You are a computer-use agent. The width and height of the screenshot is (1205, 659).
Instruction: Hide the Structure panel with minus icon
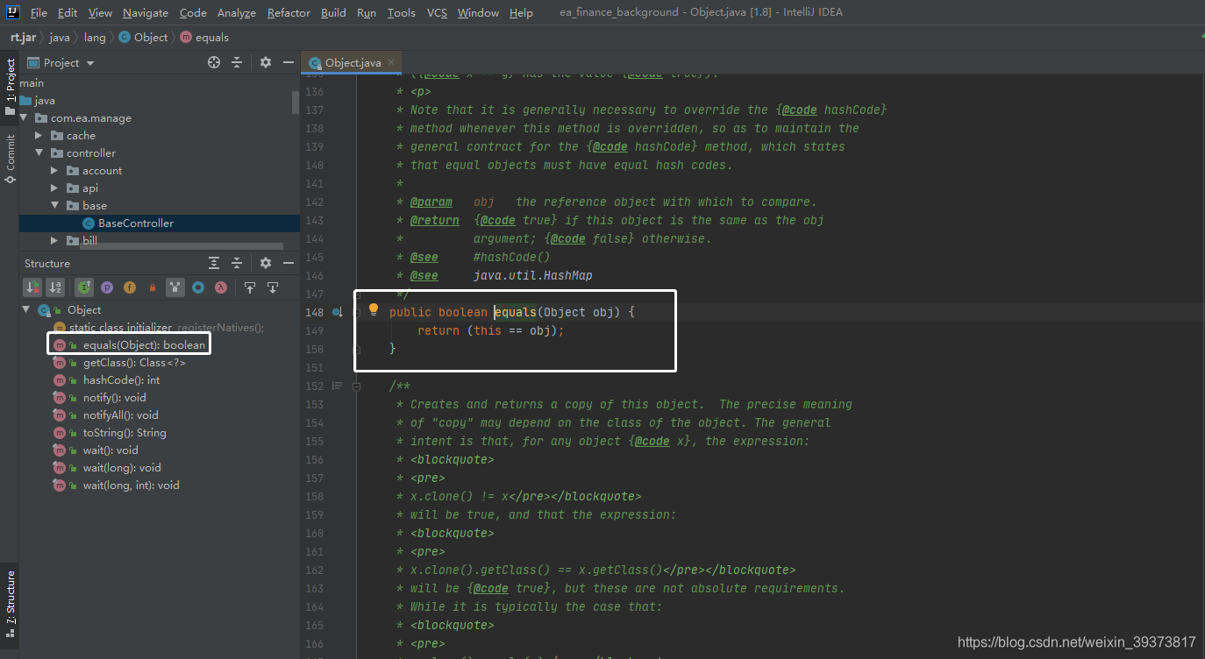point(289,263)
